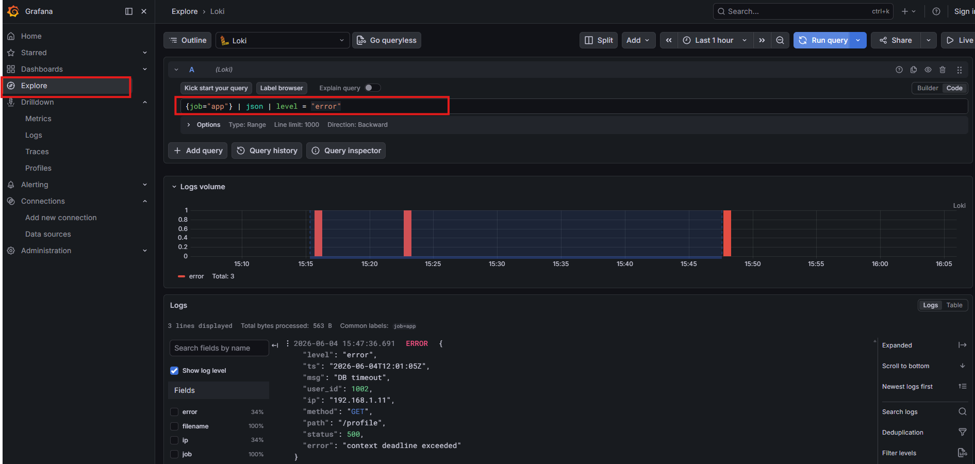The width and height of the screenshot is (975, 464).
Task: Open Starred in the sidebar
Action: click(34, 53)
